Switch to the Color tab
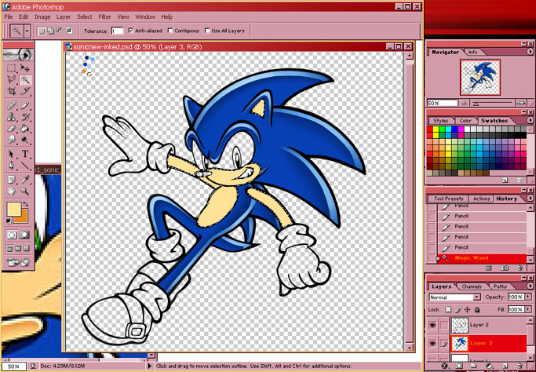536x372 pixels. (x=465, y=121)
